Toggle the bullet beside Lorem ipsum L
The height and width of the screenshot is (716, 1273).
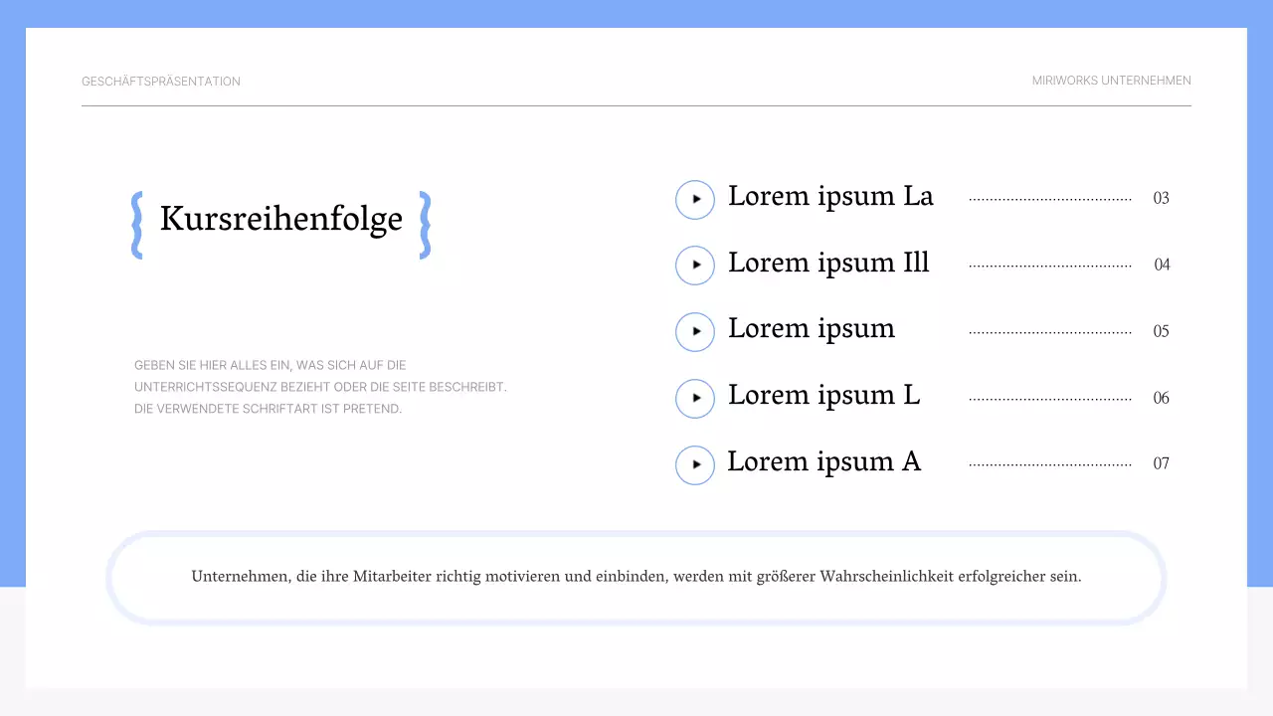pos(695,398)
